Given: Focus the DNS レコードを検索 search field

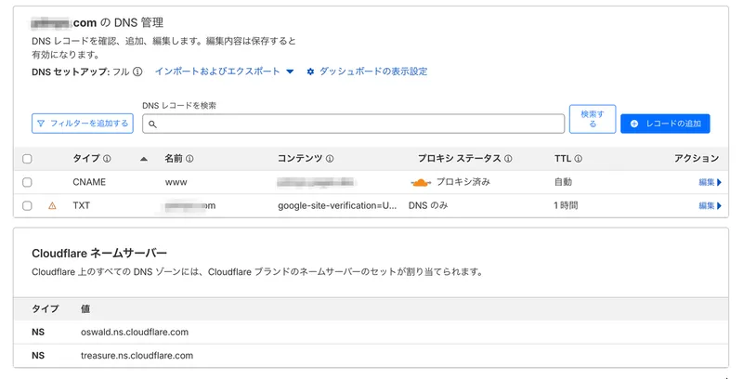Looking at the screenshot, I should (353, 124).
